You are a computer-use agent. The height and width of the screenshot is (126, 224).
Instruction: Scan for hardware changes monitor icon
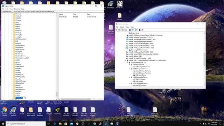pos(136,30)
